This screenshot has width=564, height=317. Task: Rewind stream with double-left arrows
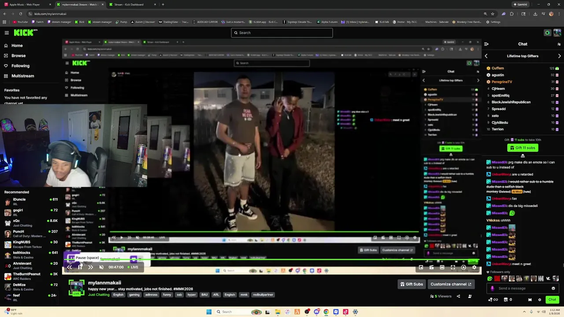point(70,267)
